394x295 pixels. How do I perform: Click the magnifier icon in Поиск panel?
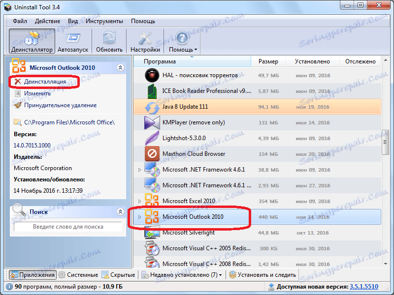pyautogui.click(x=19, y=210)
